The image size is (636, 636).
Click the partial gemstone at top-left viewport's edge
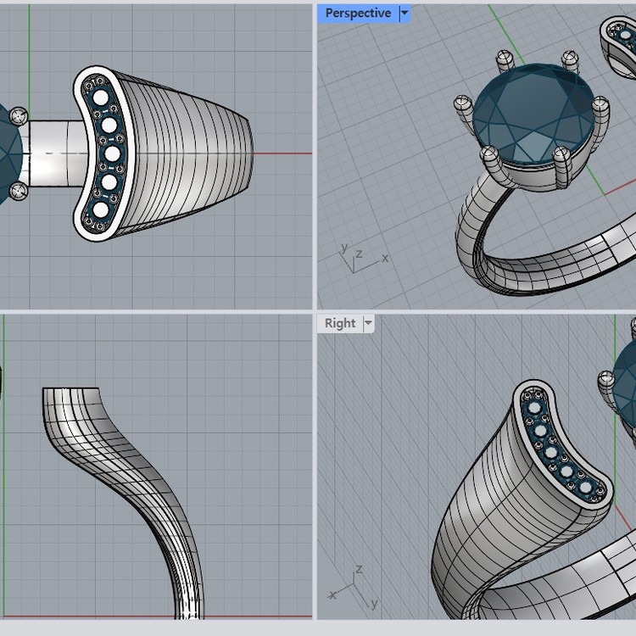pos(7,153)
